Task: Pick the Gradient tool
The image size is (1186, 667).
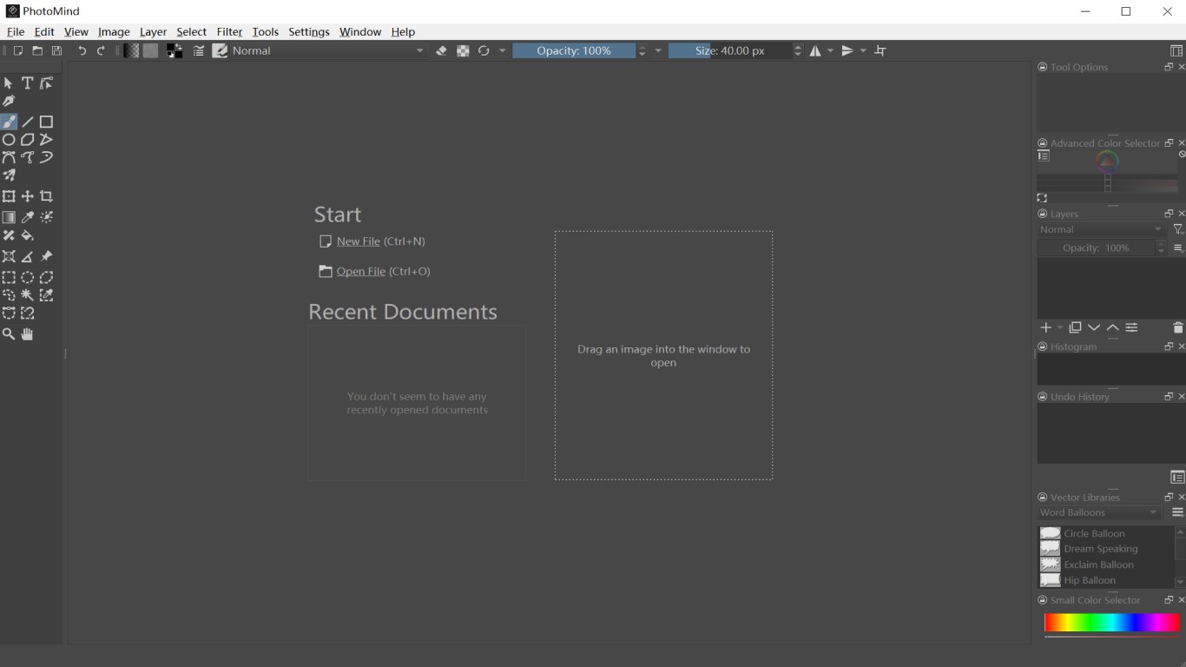Action: pos(9,216)
